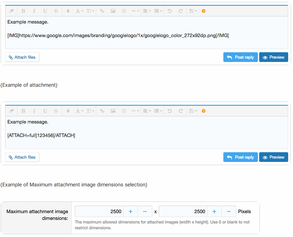The image size is (293, 237).
Task: Click Post reply under the ATTACH example
Action: (x=240, y=157)
